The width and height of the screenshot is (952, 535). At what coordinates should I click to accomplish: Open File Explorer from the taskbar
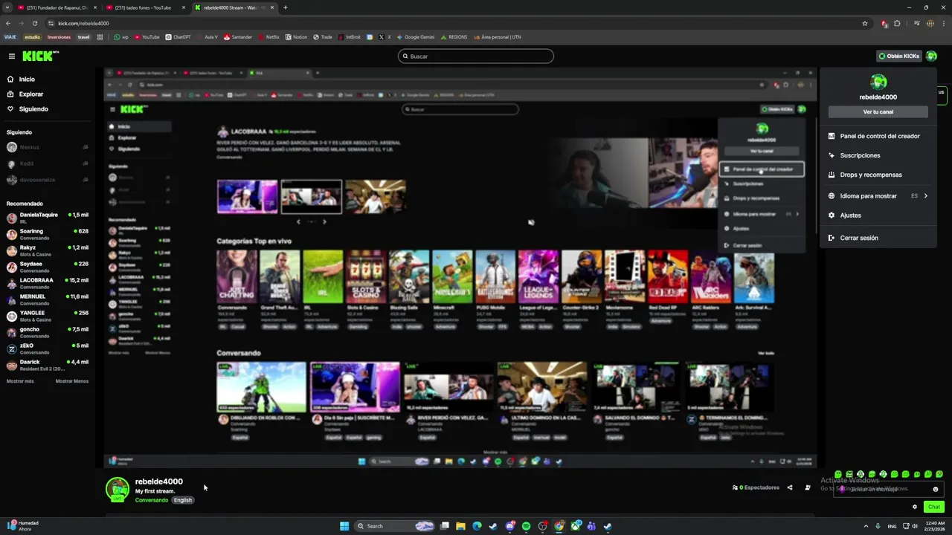[460, 526]
